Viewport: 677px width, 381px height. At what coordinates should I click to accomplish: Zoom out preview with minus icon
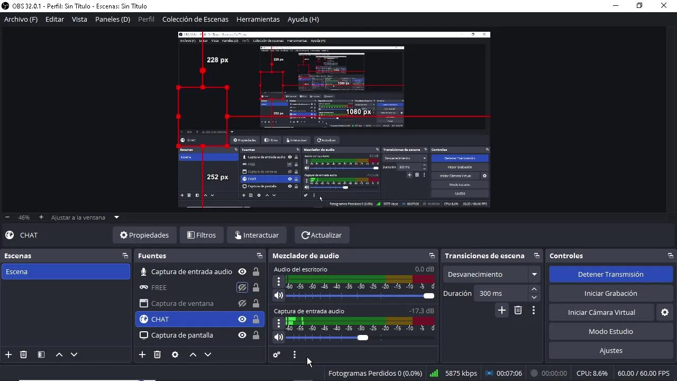click(7, 217)
